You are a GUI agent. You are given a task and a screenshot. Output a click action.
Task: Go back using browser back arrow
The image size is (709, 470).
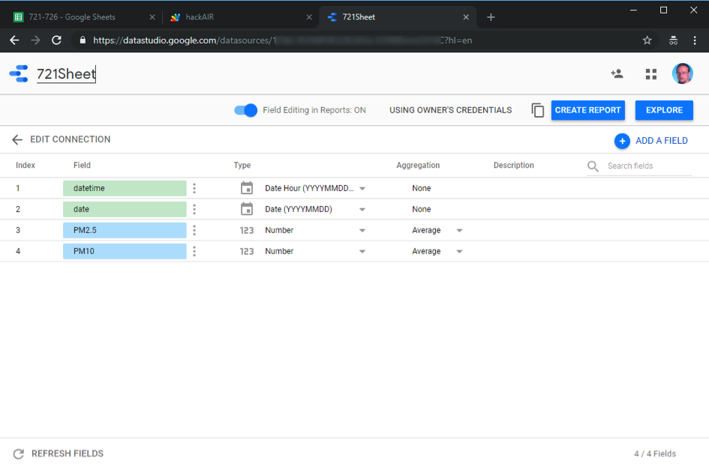click(x=14, y=40)
